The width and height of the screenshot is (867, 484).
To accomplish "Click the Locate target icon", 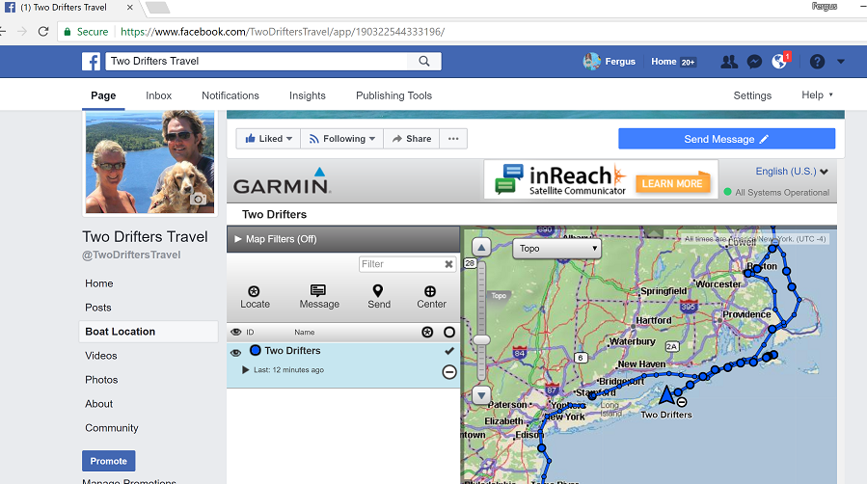I will (x=254, y=291).
